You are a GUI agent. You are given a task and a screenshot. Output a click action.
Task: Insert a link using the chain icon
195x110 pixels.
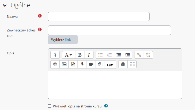click(139, 55)
